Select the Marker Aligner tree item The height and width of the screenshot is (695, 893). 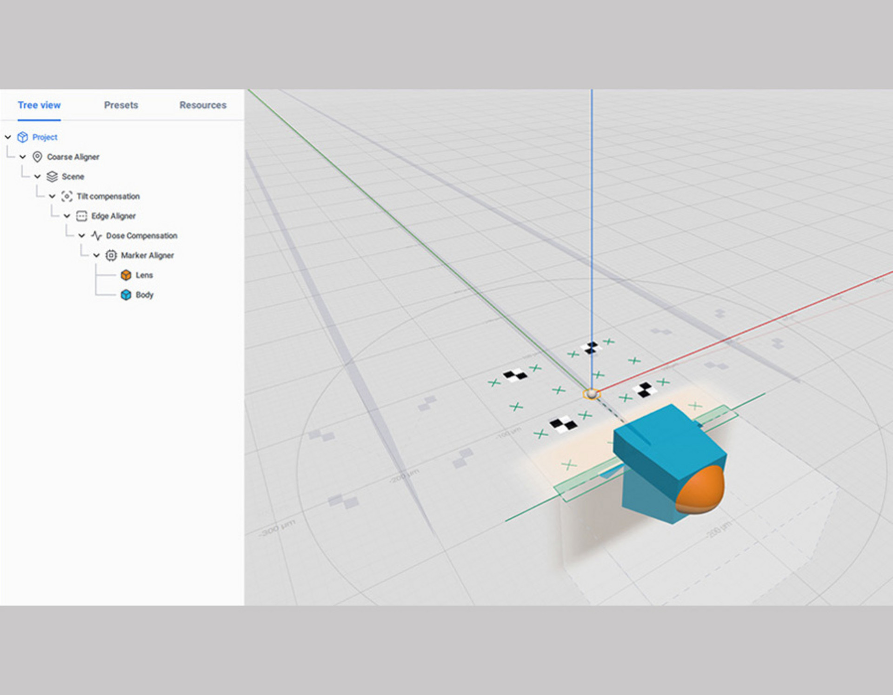pyautogui.click(x=147, y=255)
